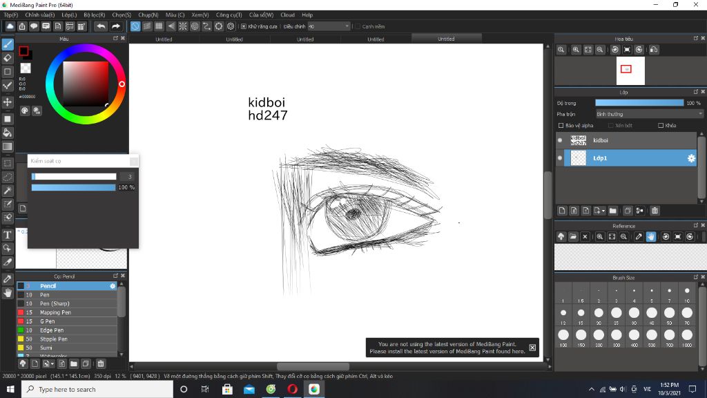Select the Gradient tool
Image resolution: width=707 pixels, height=398 pixels.
pyautogui.click(x=8, y=146)
